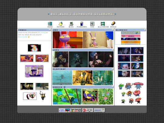164x123 pixels.
Task: Click the large Vileplume sprite
Action: pos(138,86)
